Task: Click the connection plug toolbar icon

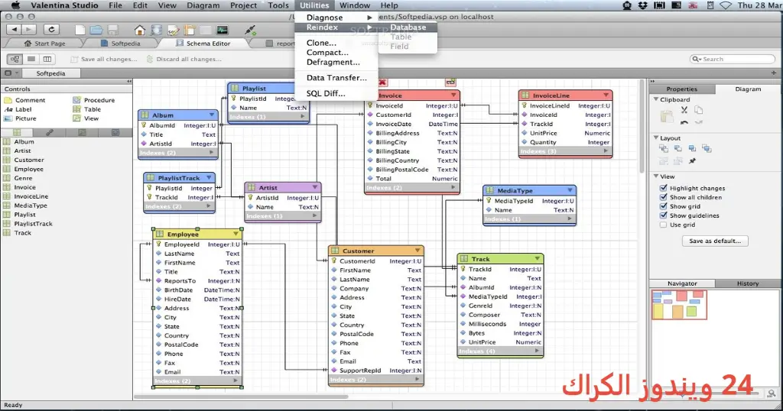Action: (250, 30)
